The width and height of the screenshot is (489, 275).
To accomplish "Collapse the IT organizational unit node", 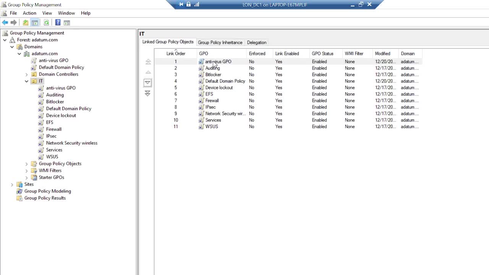I will tap(27, 81).
